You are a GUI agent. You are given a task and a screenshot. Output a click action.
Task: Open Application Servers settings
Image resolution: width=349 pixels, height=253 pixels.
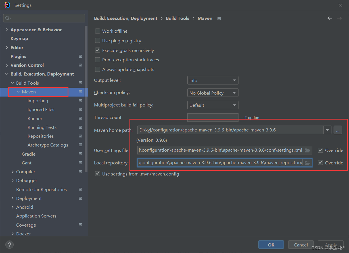[36, 216]
